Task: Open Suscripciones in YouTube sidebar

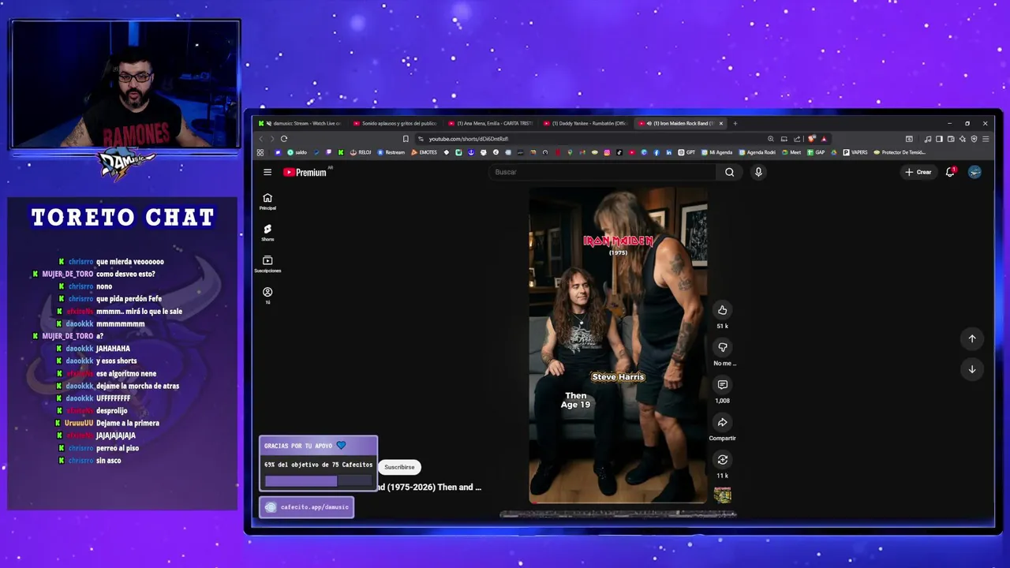Action: click(267, 264)
